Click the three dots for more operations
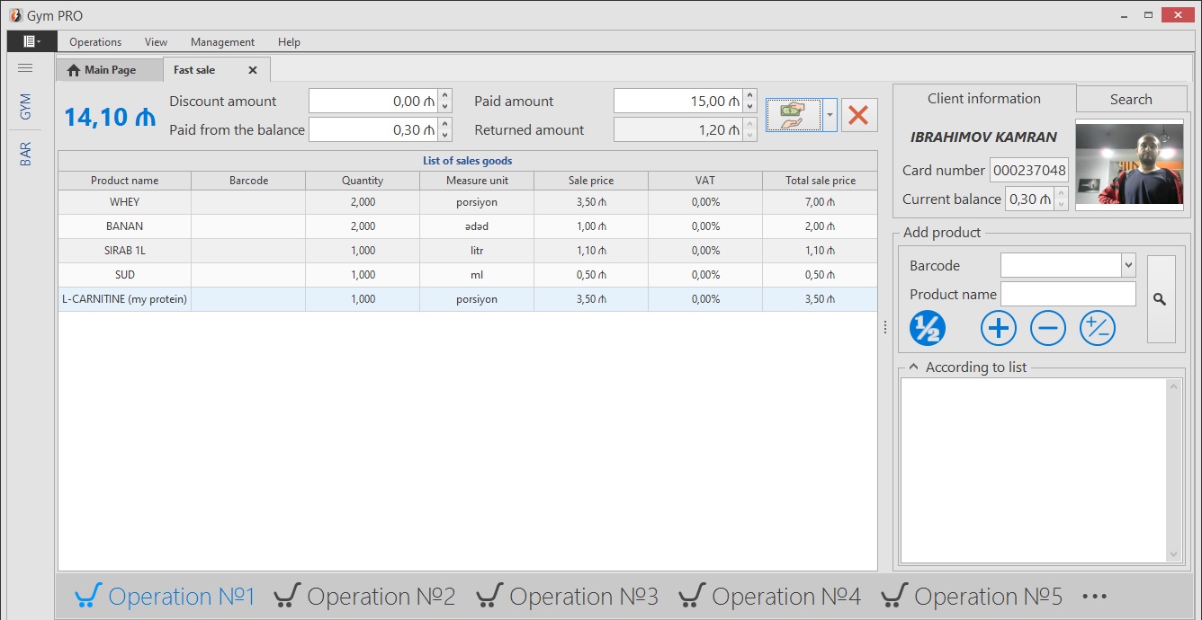The height and width of the screenshot is (620, 1202). pos(1094,597)
